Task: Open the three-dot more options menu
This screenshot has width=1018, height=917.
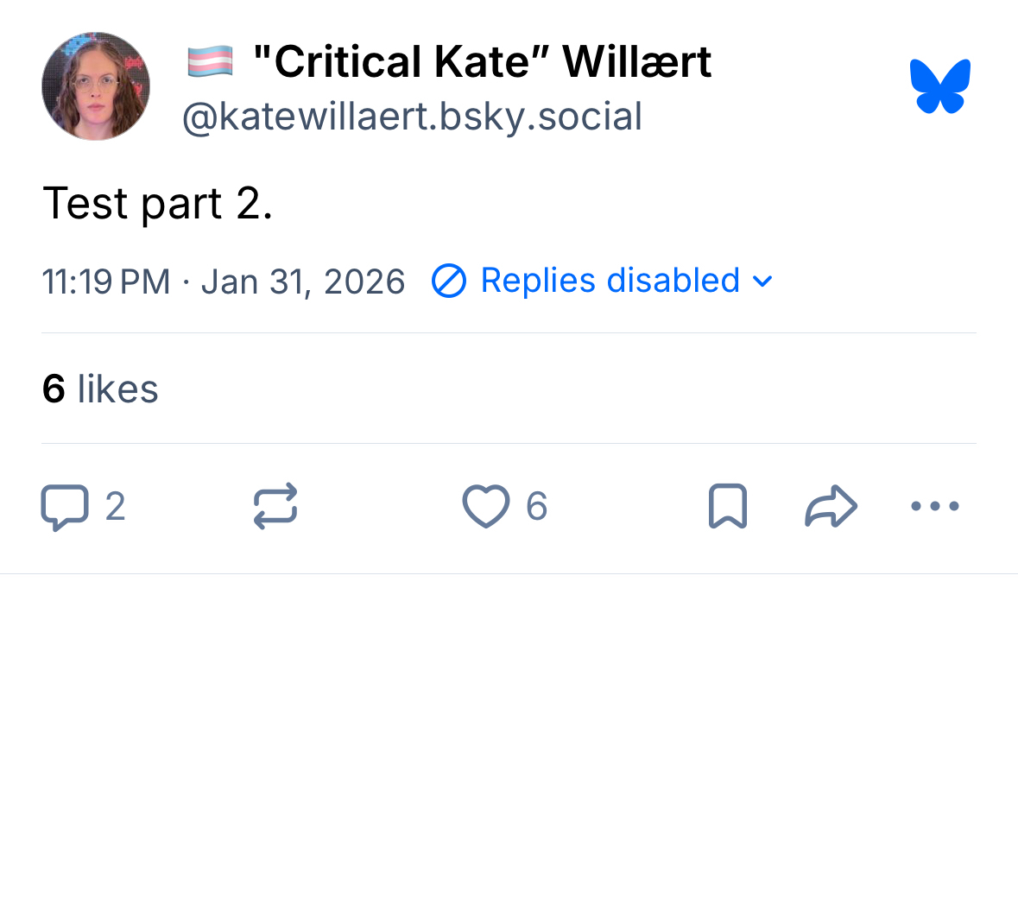Action: (x=935, y=506)
